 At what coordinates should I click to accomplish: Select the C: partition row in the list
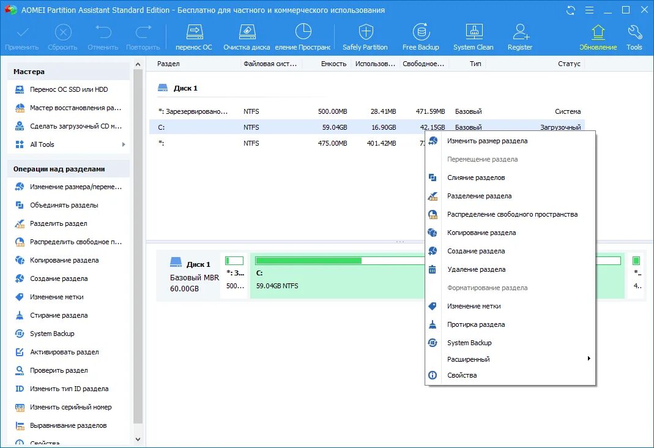367,127
